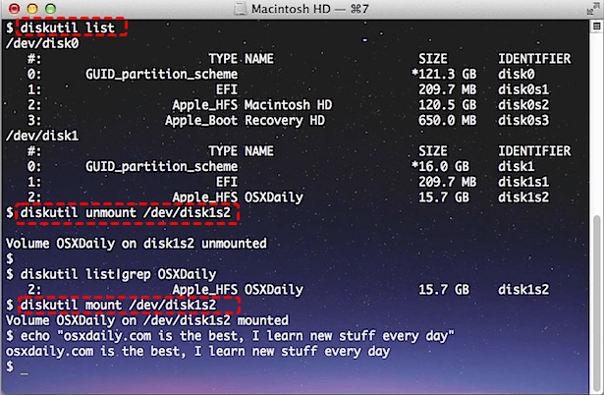Click the scrollbar track above the thumb

click(x=595, y=118)
